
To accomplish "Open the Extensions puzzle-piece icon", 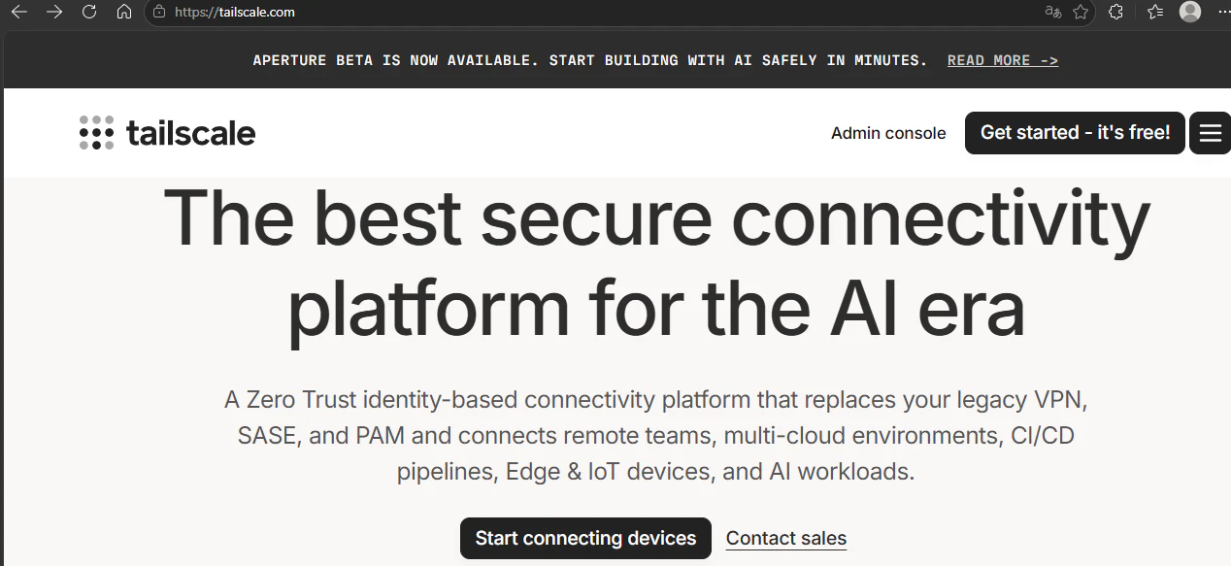I will coord(1116,12).
